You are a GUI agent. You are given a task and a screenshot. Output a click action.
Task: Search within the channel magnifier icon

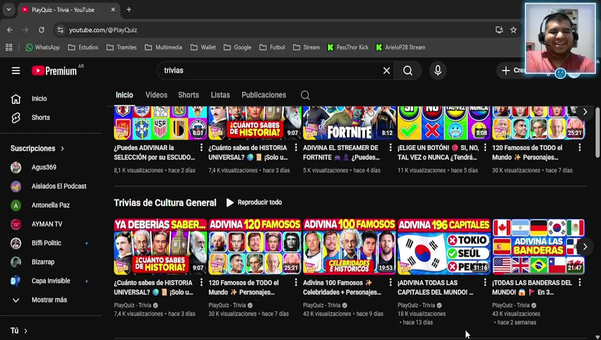tap(305, 95)
